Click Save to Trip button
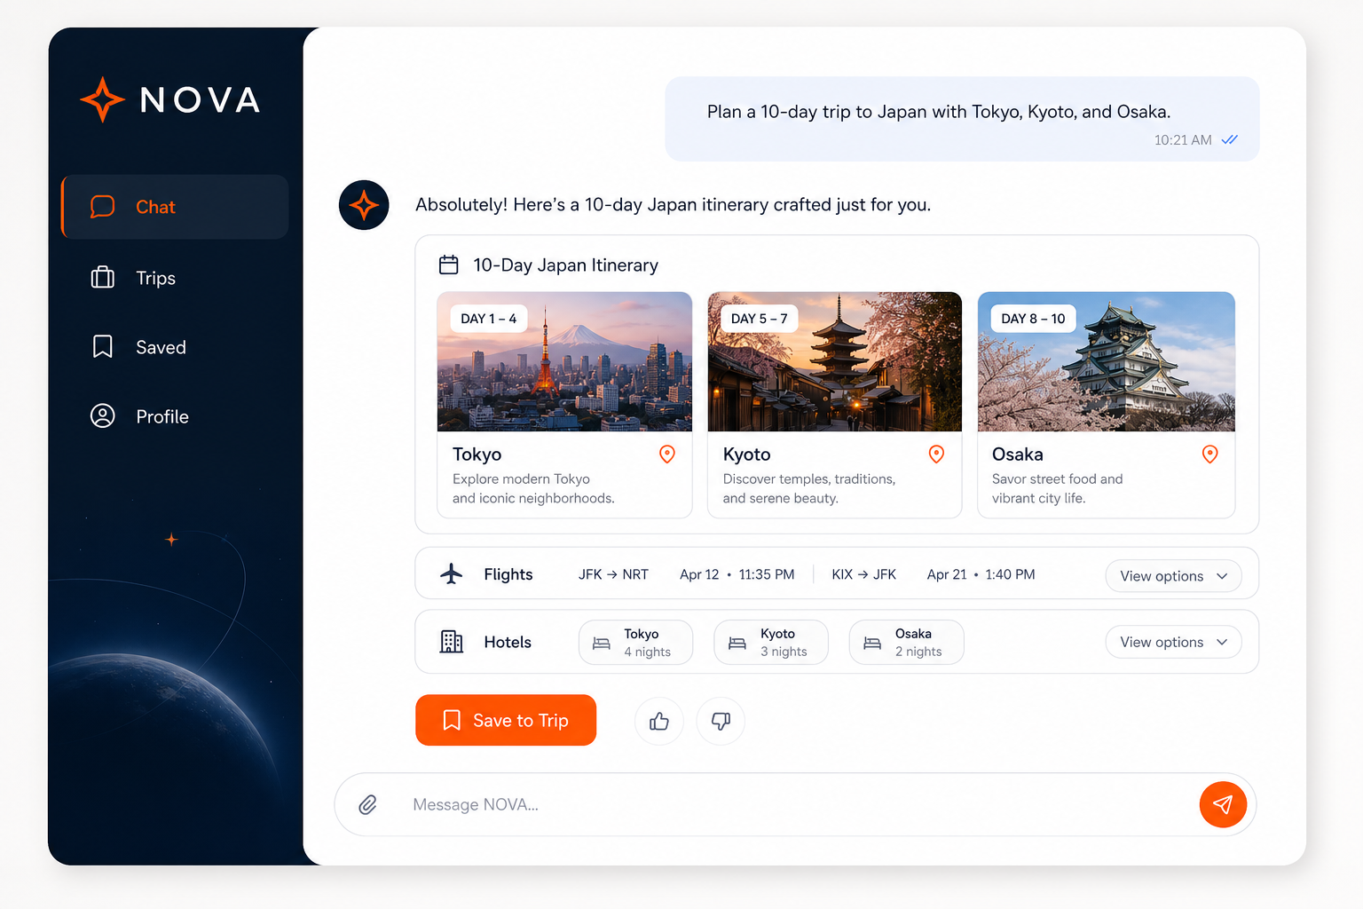The width and height of the screenshot is (1363, 909). coord(506,720)
